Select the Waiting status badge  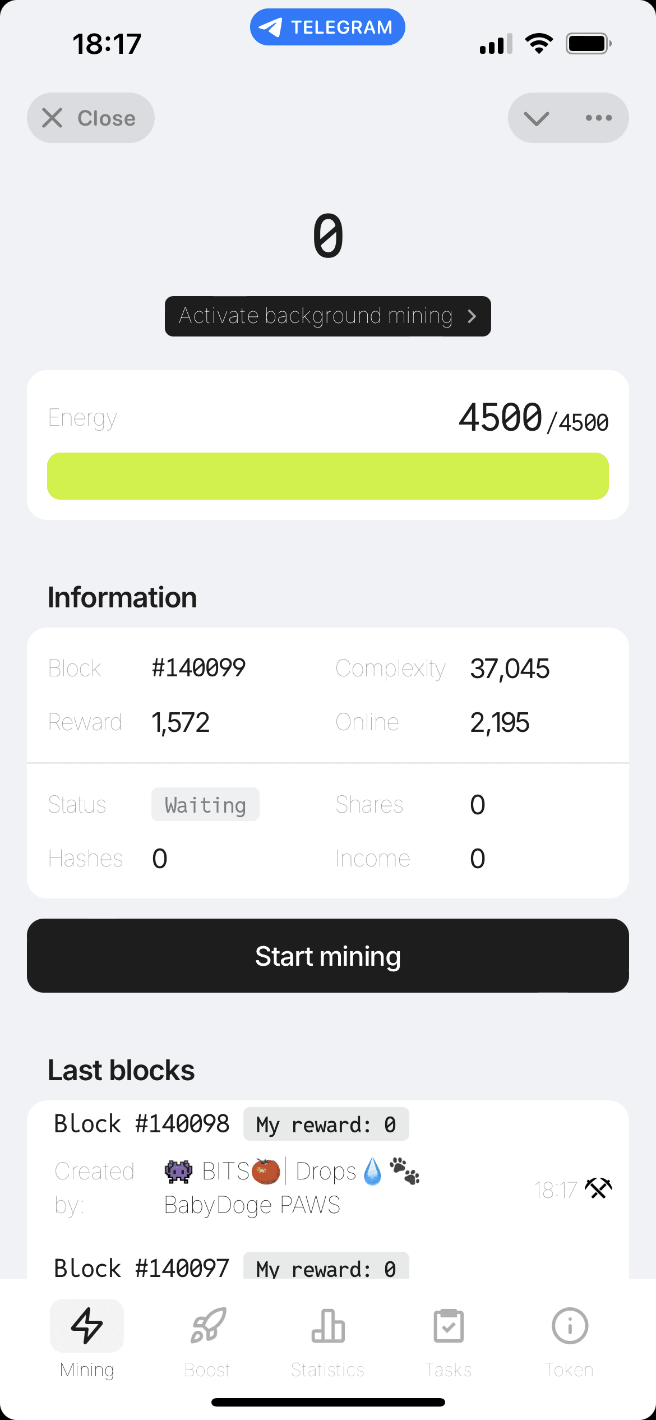(205, 804)
